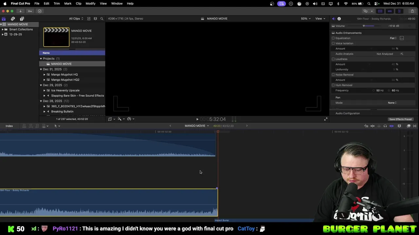Click the Index button
This screenshot has height=235, width=419.
tap(9, 126)
